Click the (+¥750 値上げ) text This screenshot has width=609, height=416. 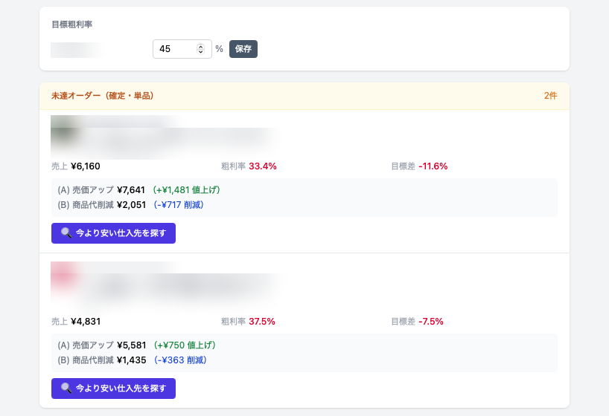pyautogui.click(x=185, y=345)
